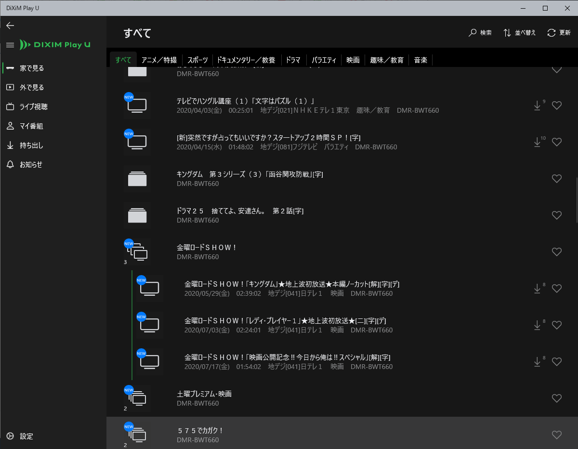
Task: Click the refresh icon
Action: tap(552, 33)
